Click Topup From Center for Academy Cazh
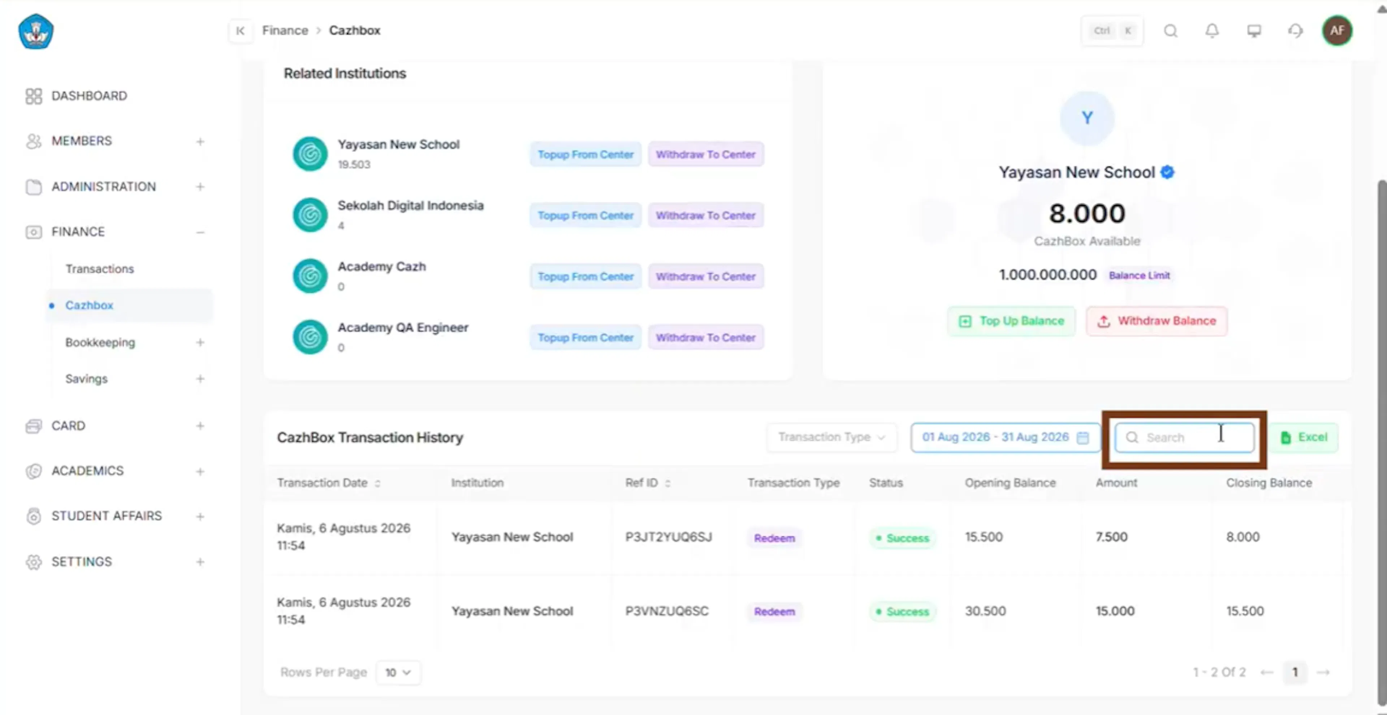The height and width of the screenshot is (715, 1387). 585,276
